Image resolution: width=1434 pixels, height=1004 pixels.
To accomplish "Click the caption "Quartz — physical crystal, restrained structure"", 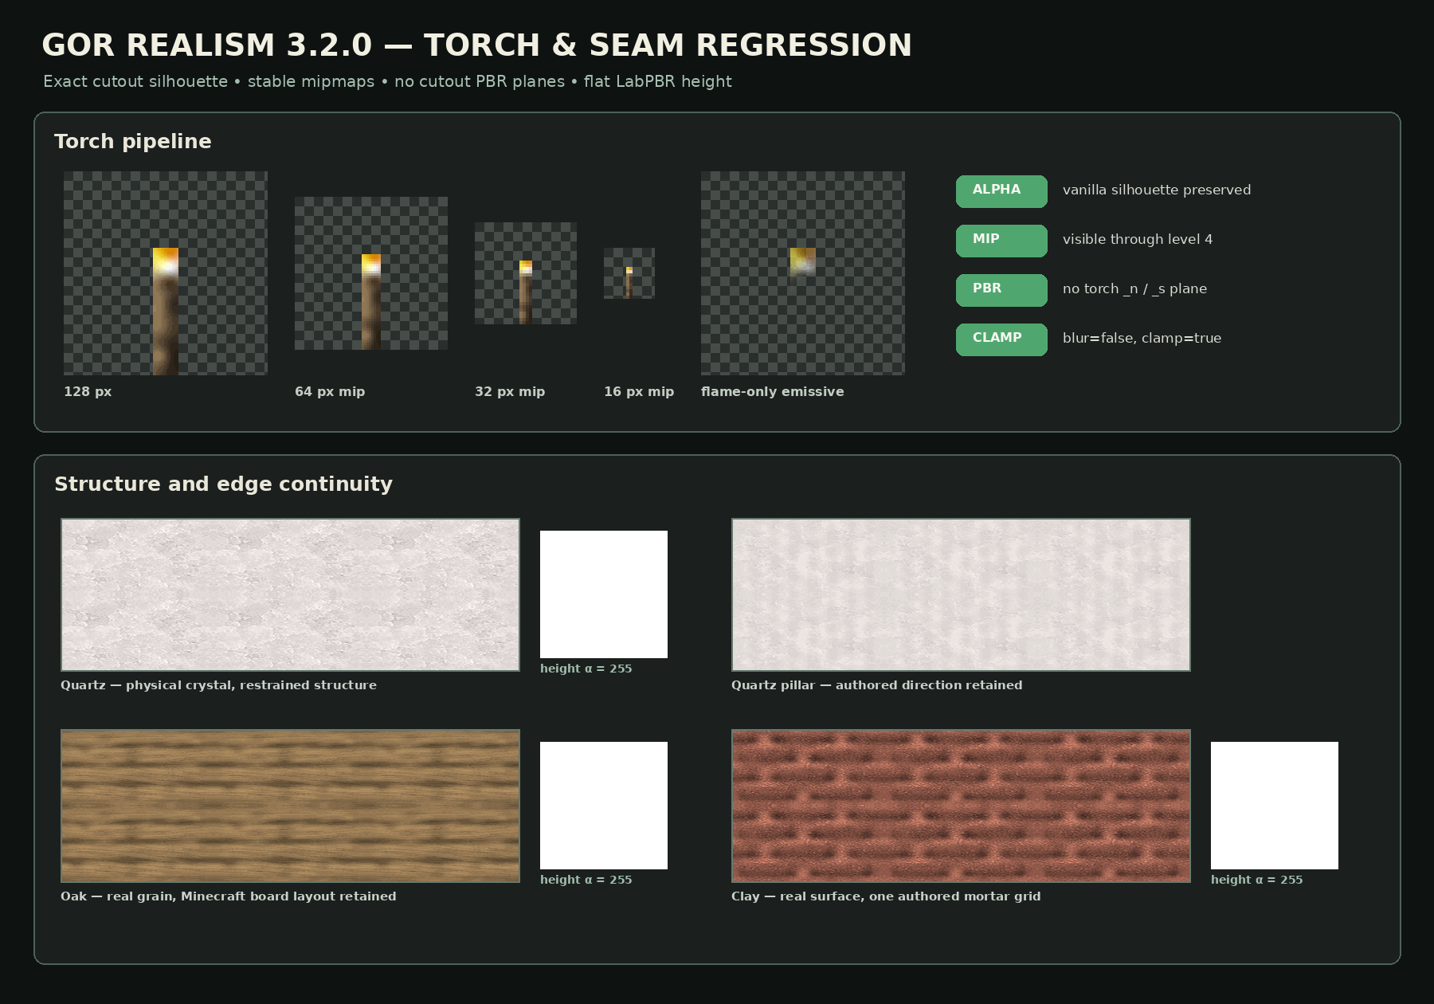I will tap(218, 685).
